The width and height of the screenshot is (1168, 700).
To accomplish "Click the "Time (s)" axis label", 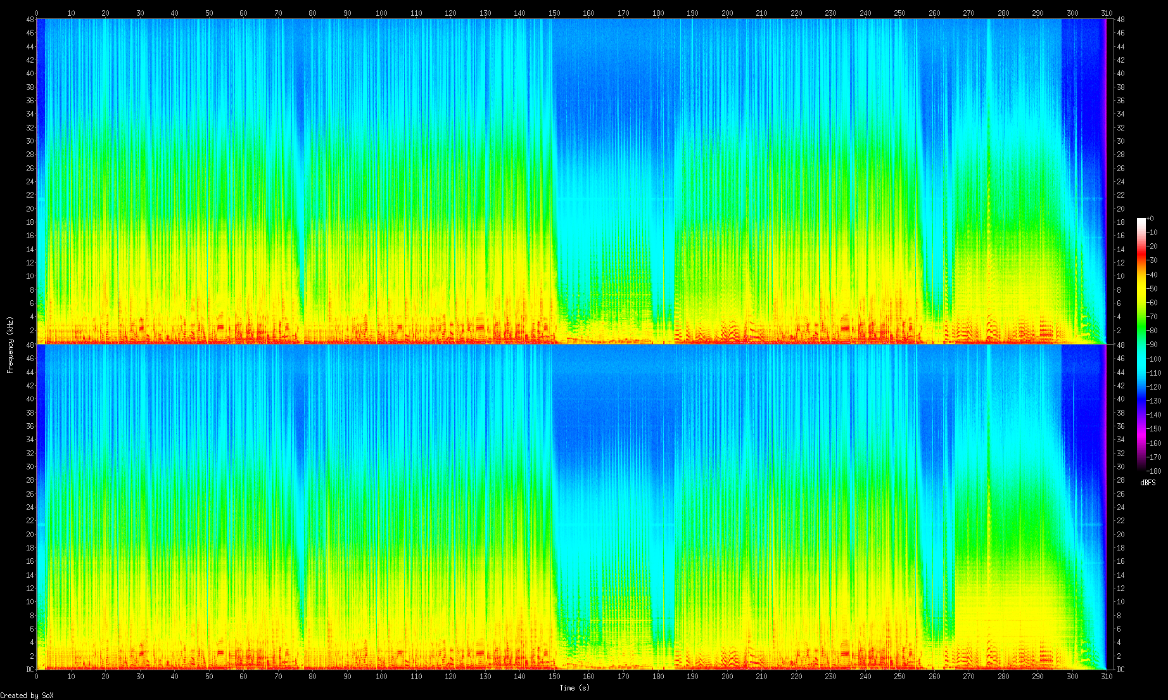I will point(574,687).
